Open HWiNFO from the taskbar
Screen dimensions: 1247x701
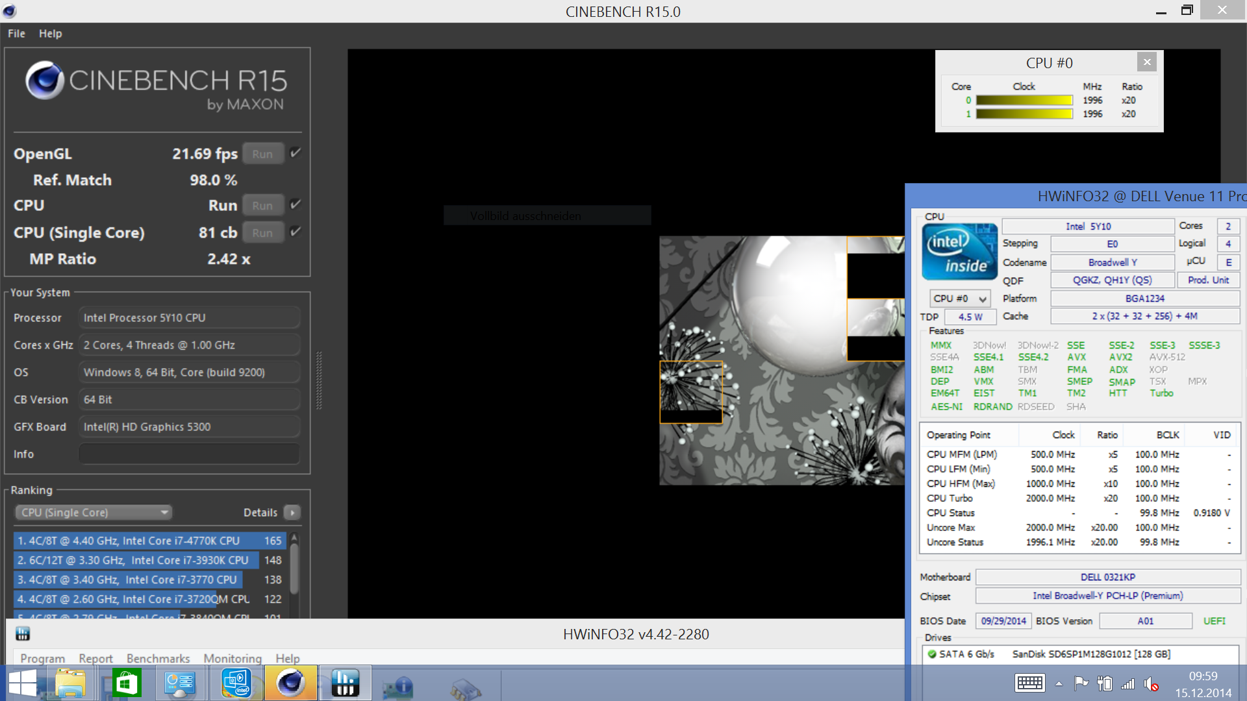[x=345, y=683]
